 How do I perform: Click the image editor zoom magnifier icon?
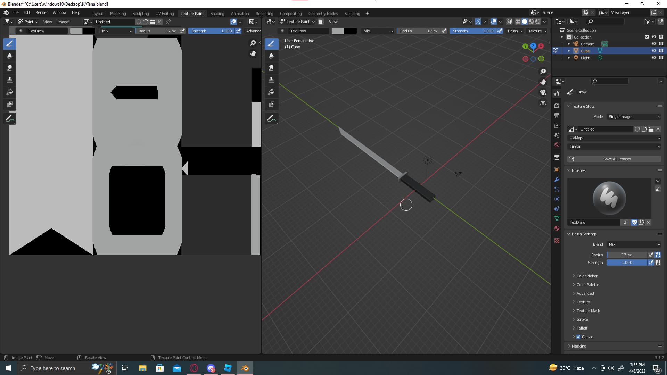point(253,43)
